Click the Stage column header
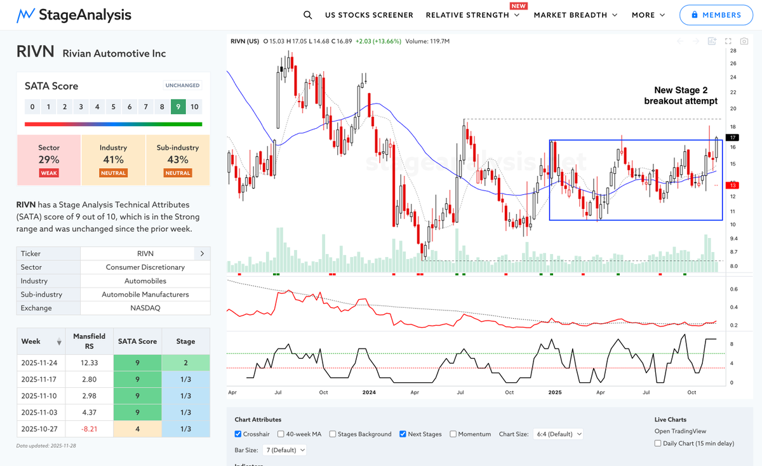The image size is (762, 466). tap(185, 341)
